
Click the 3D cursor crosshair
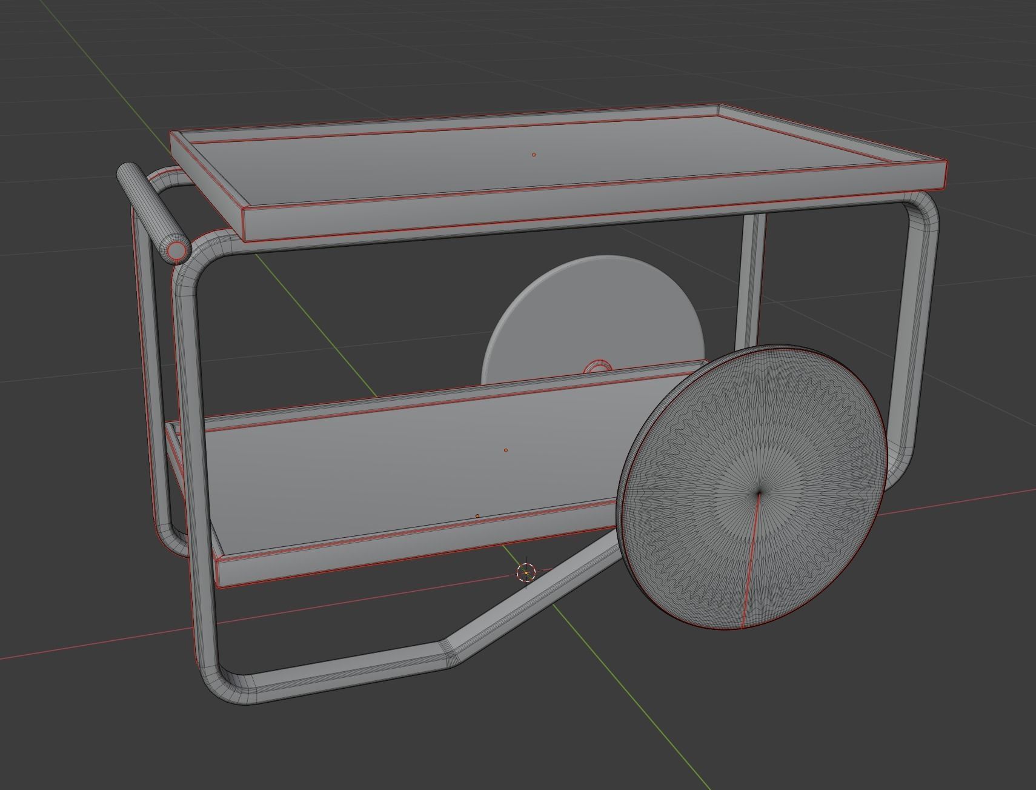click(x=526, y=573)
